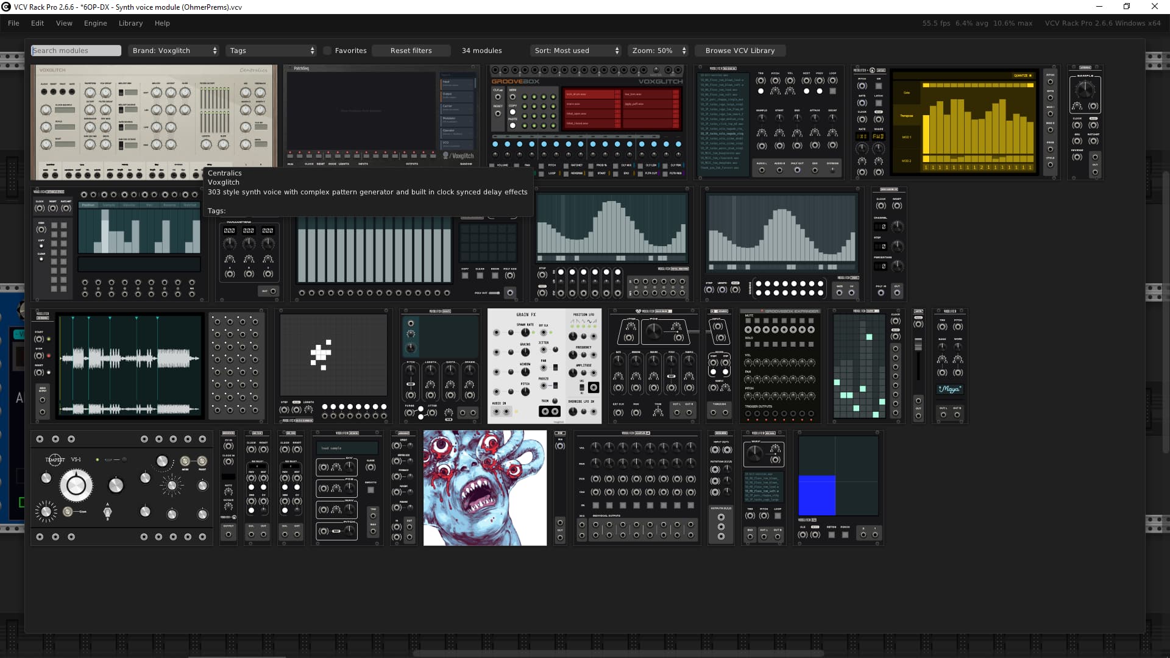Image resolution: width=1170 pixels, height=658 pixels.
Task: Click the Reset filters button
Action: 411,51
